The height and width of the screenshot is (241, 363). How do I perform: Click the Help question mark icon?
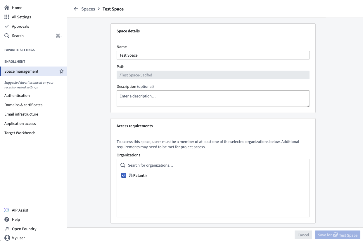pyautogui.click(x=7, y=219)
